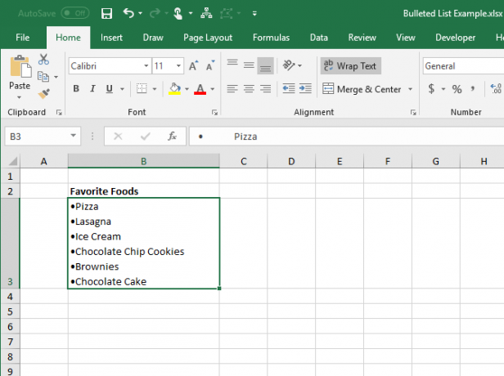Apply red font color A

point(200,88)
